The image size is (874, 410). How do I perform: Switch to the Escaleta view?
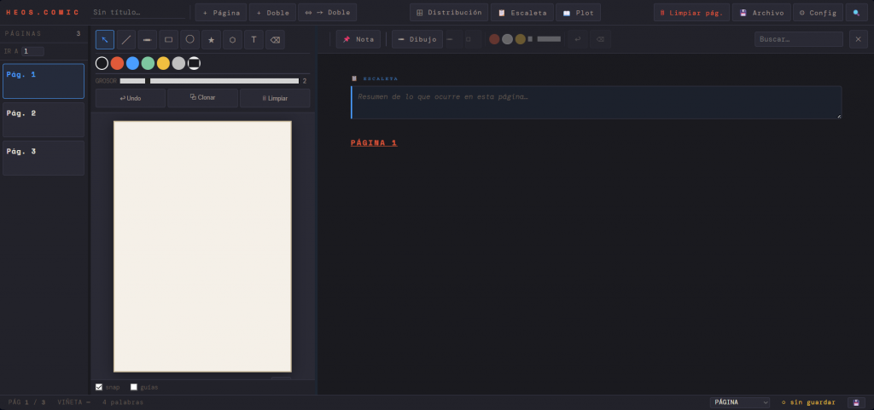point(521,13)
